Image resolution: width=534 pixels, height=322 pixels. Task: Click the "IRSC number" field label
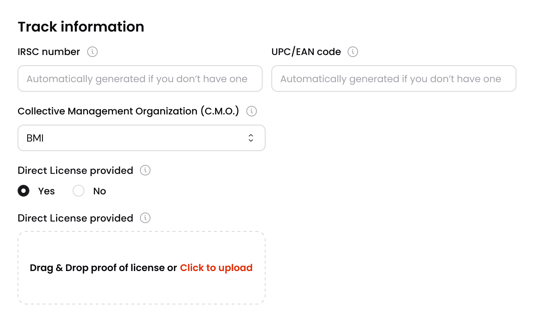tap(49, 52)
